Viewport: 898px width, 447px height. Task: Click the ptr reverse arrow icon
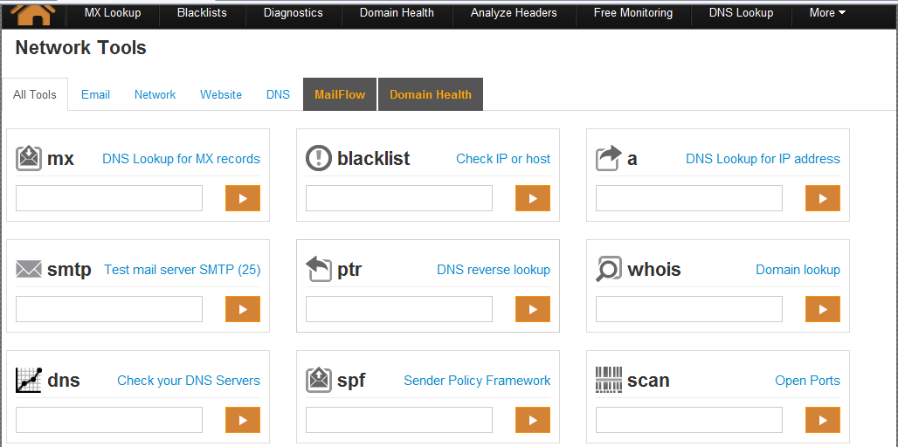coord(319,270)
